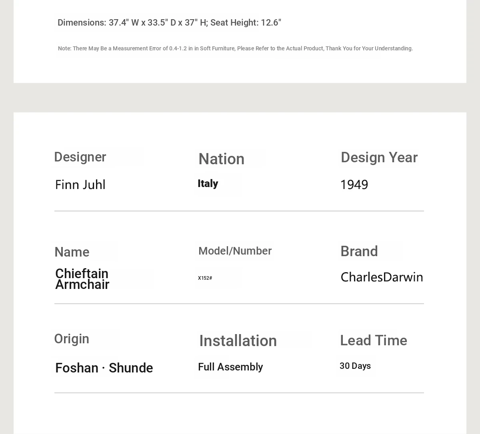480x434 pixels.
Task: Click the Name heading
Action: coord(72,252)
